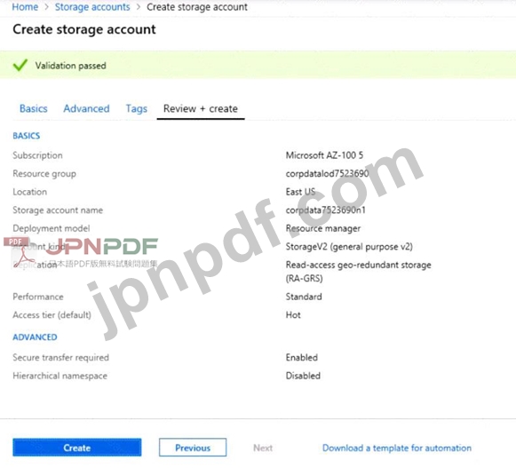
Task: Switch to the Basics tab
Action: [x=33, y=108]
